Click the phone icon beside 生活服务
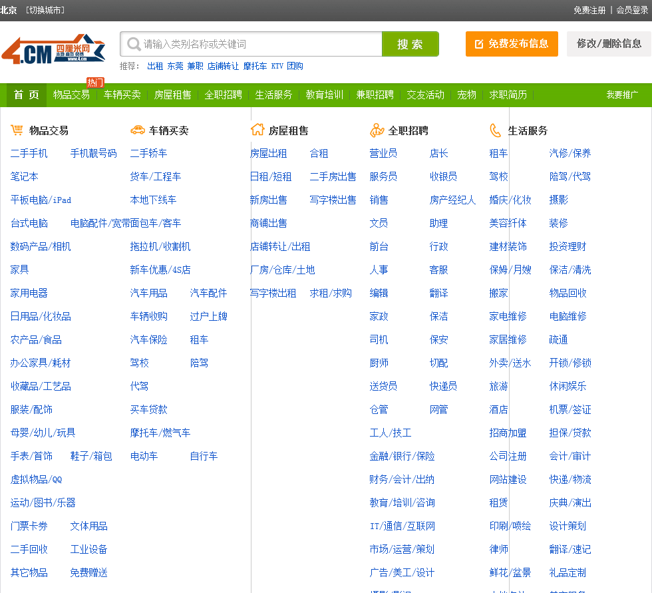This screenshot has width=652, height=593. tap(495, 130)
